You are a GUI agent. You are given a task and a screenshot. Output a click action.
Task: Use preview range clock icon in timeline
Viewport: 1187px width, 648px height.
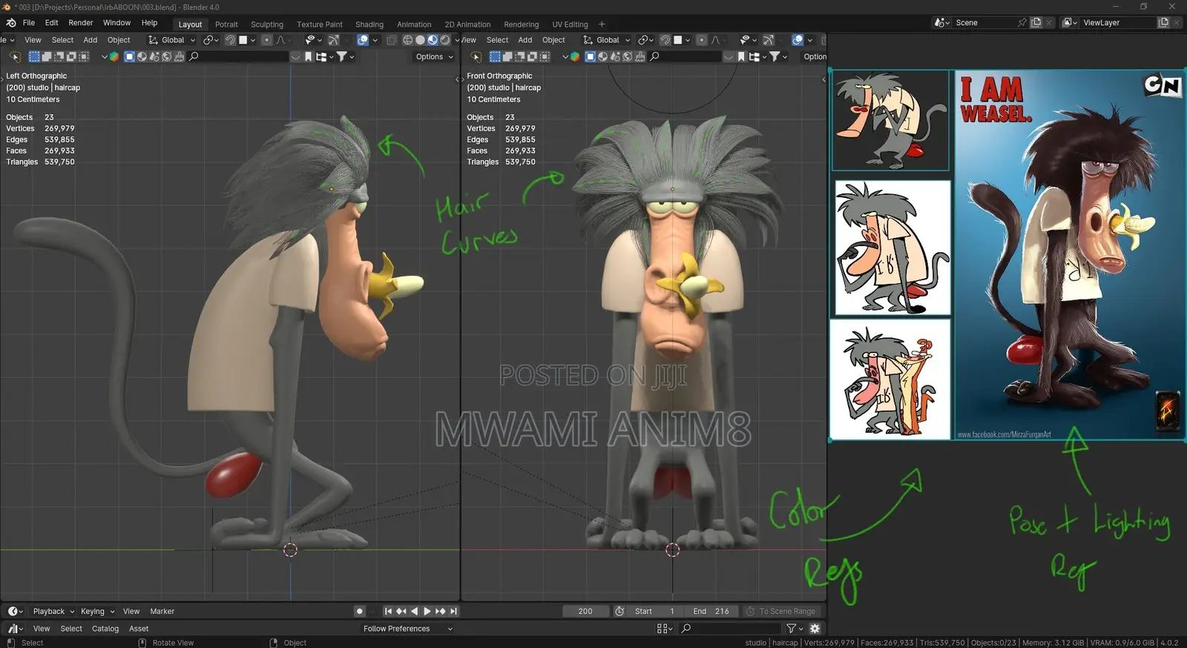click(x=619, y=612)
